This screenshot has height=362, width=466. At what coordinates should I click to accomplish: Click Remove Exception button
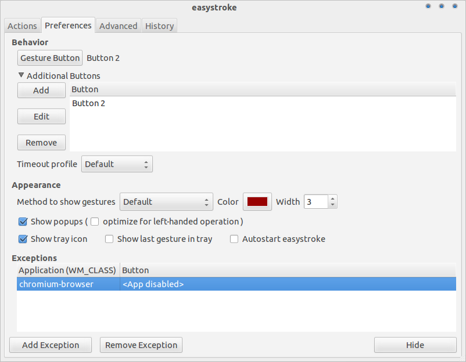[141, 345]
